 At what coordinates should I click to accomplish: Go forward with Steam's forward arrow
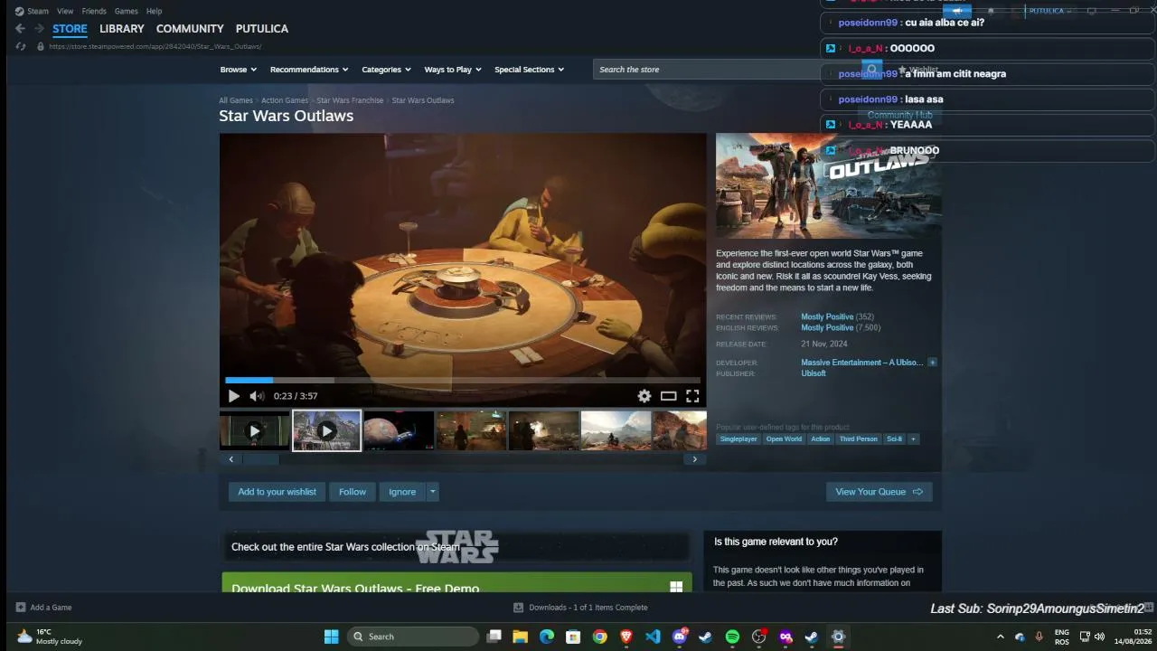39,29
